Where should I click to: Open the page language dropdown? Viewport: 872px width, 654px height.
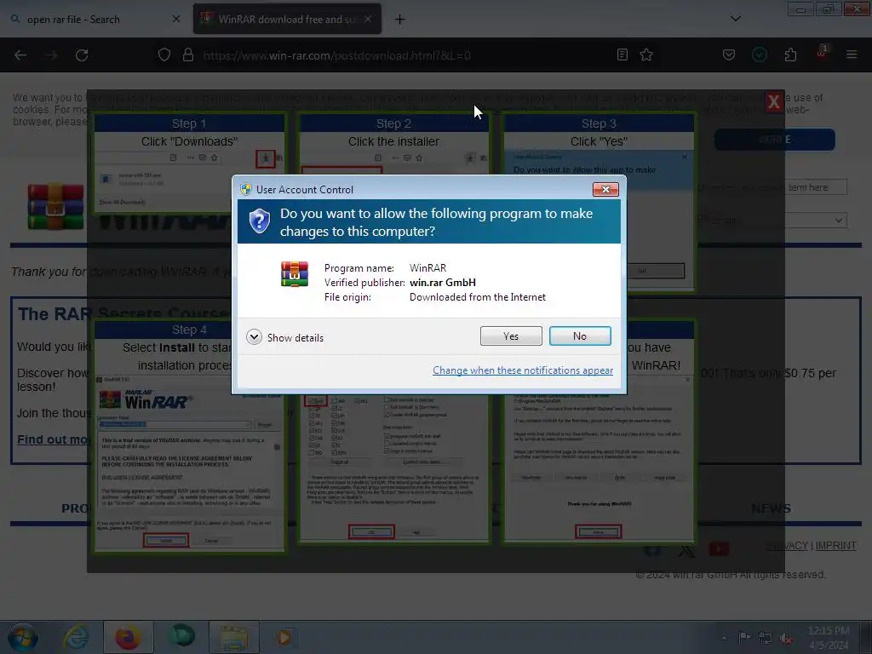coord(772,221)
